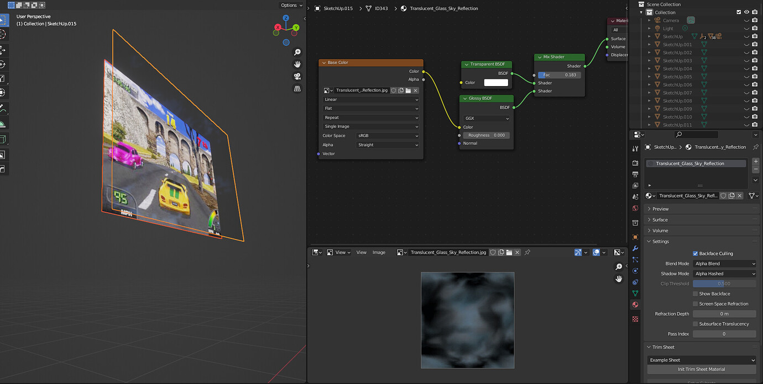Open the Modifier Properties wrench tab
This screenshot has height=384, width=763.
click(635, 248)
